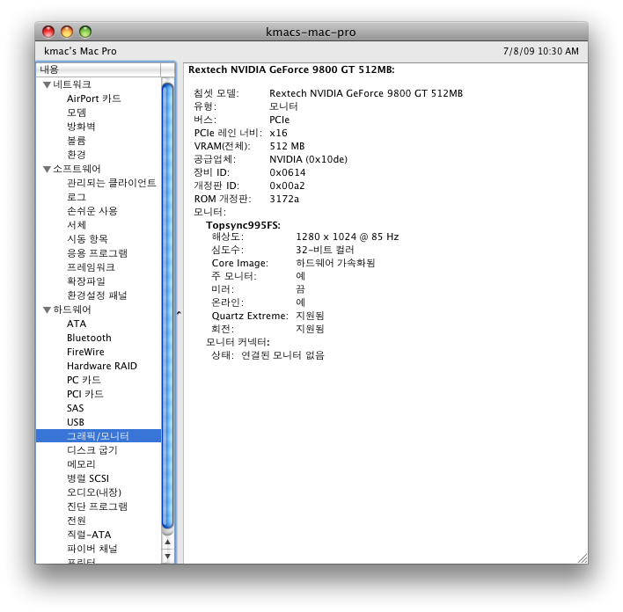The height and width of the screenshot is (612, 623).
Task: Click the Topsync995FS monitor heading
Action: click(x=243, y=225)
